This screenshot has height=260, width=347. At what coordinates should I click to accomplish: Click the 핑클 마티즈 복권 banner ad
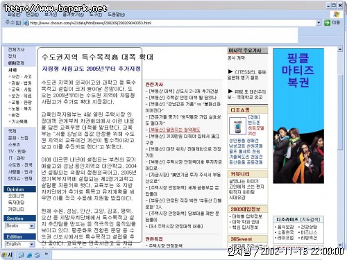coord(298,116)
